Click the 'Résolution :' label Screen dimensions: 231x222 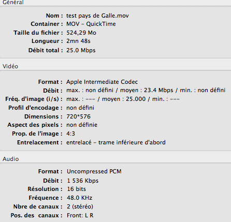(x=45, y=189)
